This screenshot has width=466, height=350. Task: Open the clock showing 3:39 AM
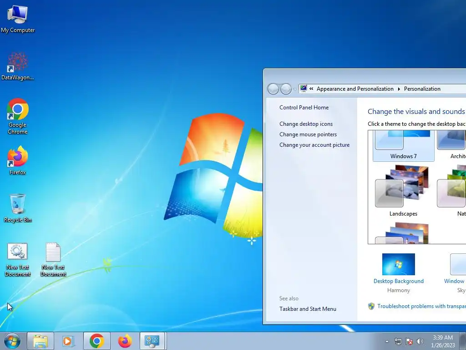(443, 341)
